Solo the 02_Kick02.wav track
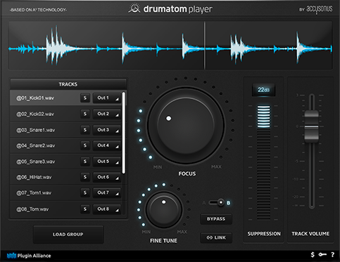Screen dimensions: 340x262 tap(85, 114)
